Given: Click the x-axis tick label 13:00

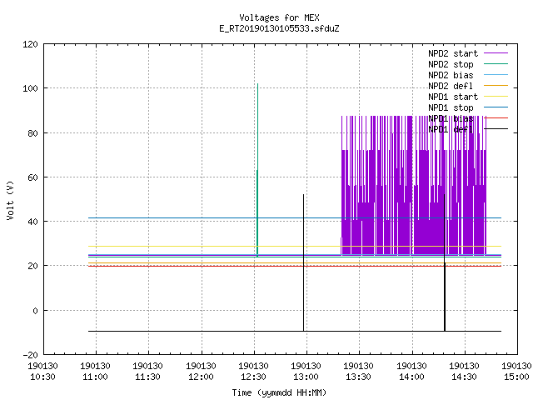Looking at the screenshot, I should pos(306,377).
